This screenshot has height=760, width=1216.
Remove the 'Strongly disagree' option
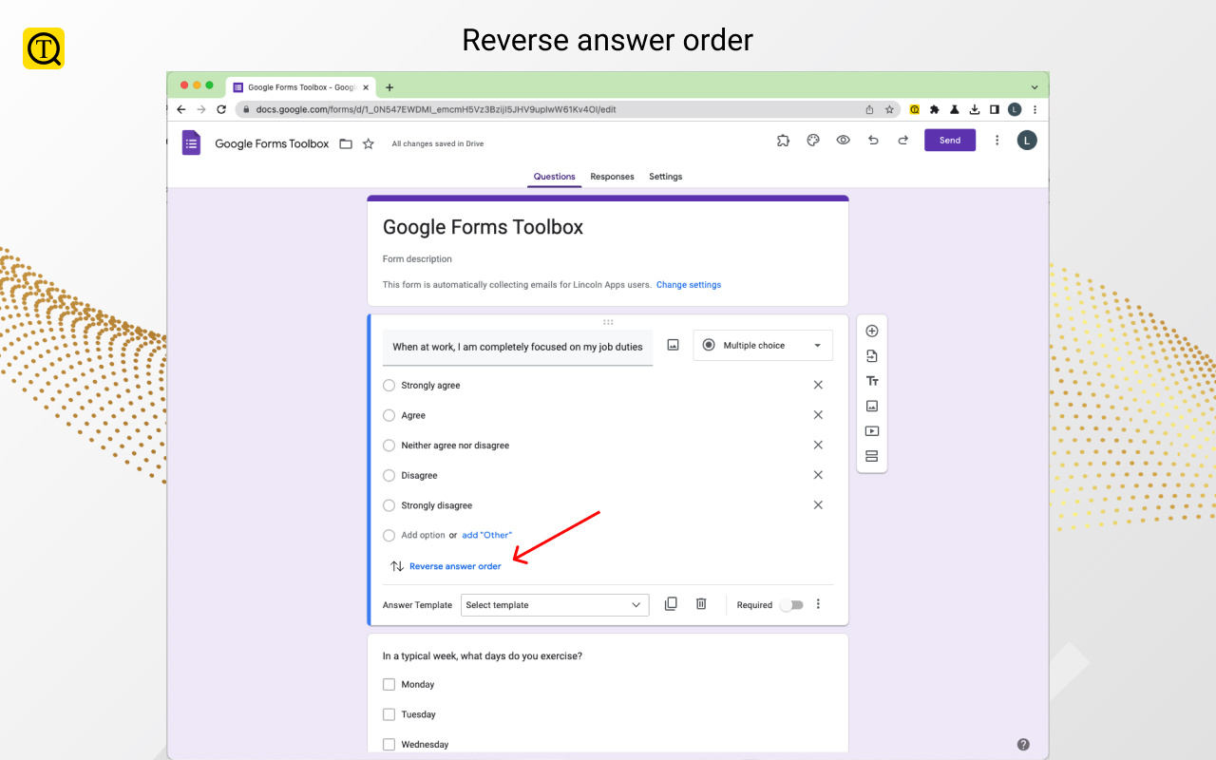click(818, 505)
